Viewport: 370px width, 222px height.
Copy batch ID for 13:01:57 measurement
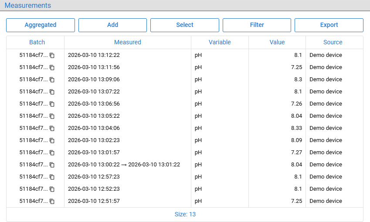pos(52,152)
